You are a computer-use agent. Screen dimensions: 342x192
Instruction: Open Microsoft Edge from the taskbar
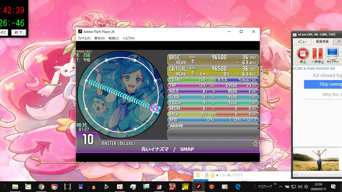pos(238,187)
